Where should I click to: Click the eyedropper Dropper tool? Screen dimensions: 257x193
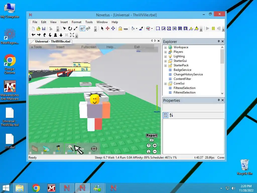[x=141, y=28]
